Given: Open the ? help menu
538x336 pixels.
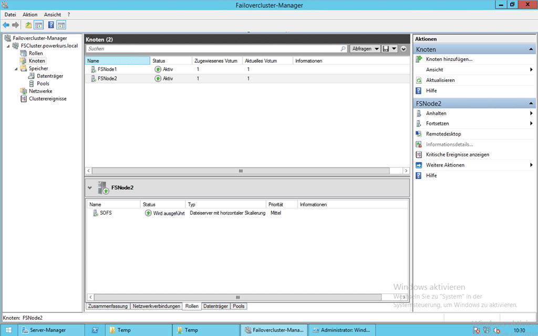Looking at the screenshot, I should tap(69, 15).
